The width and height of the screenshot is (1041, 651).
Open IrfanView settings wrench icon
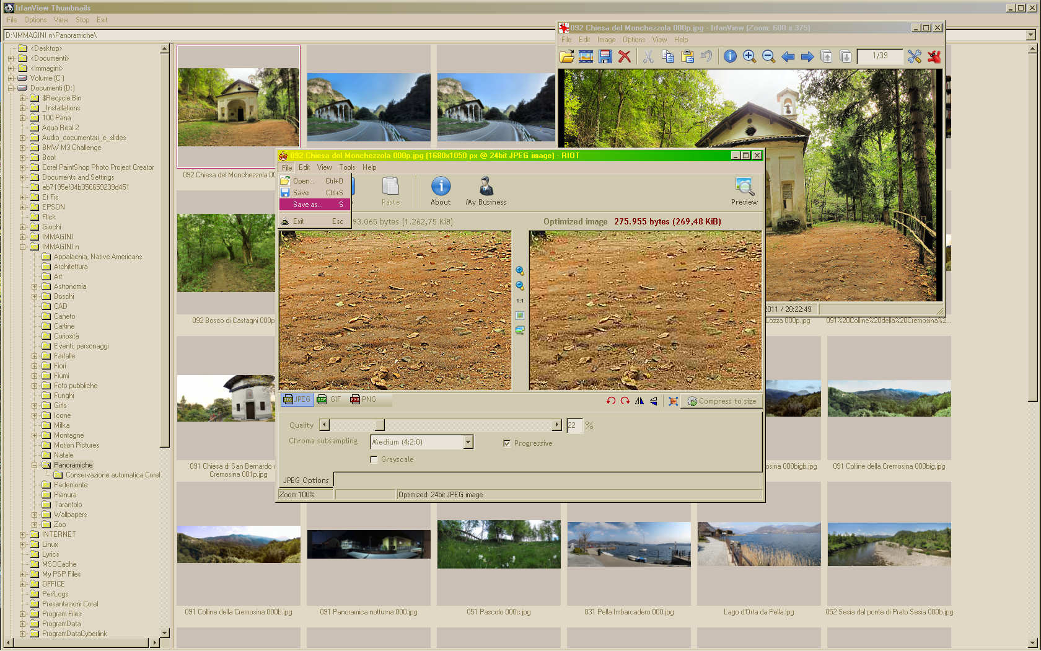pyautogui.click(x=914, y=56)
